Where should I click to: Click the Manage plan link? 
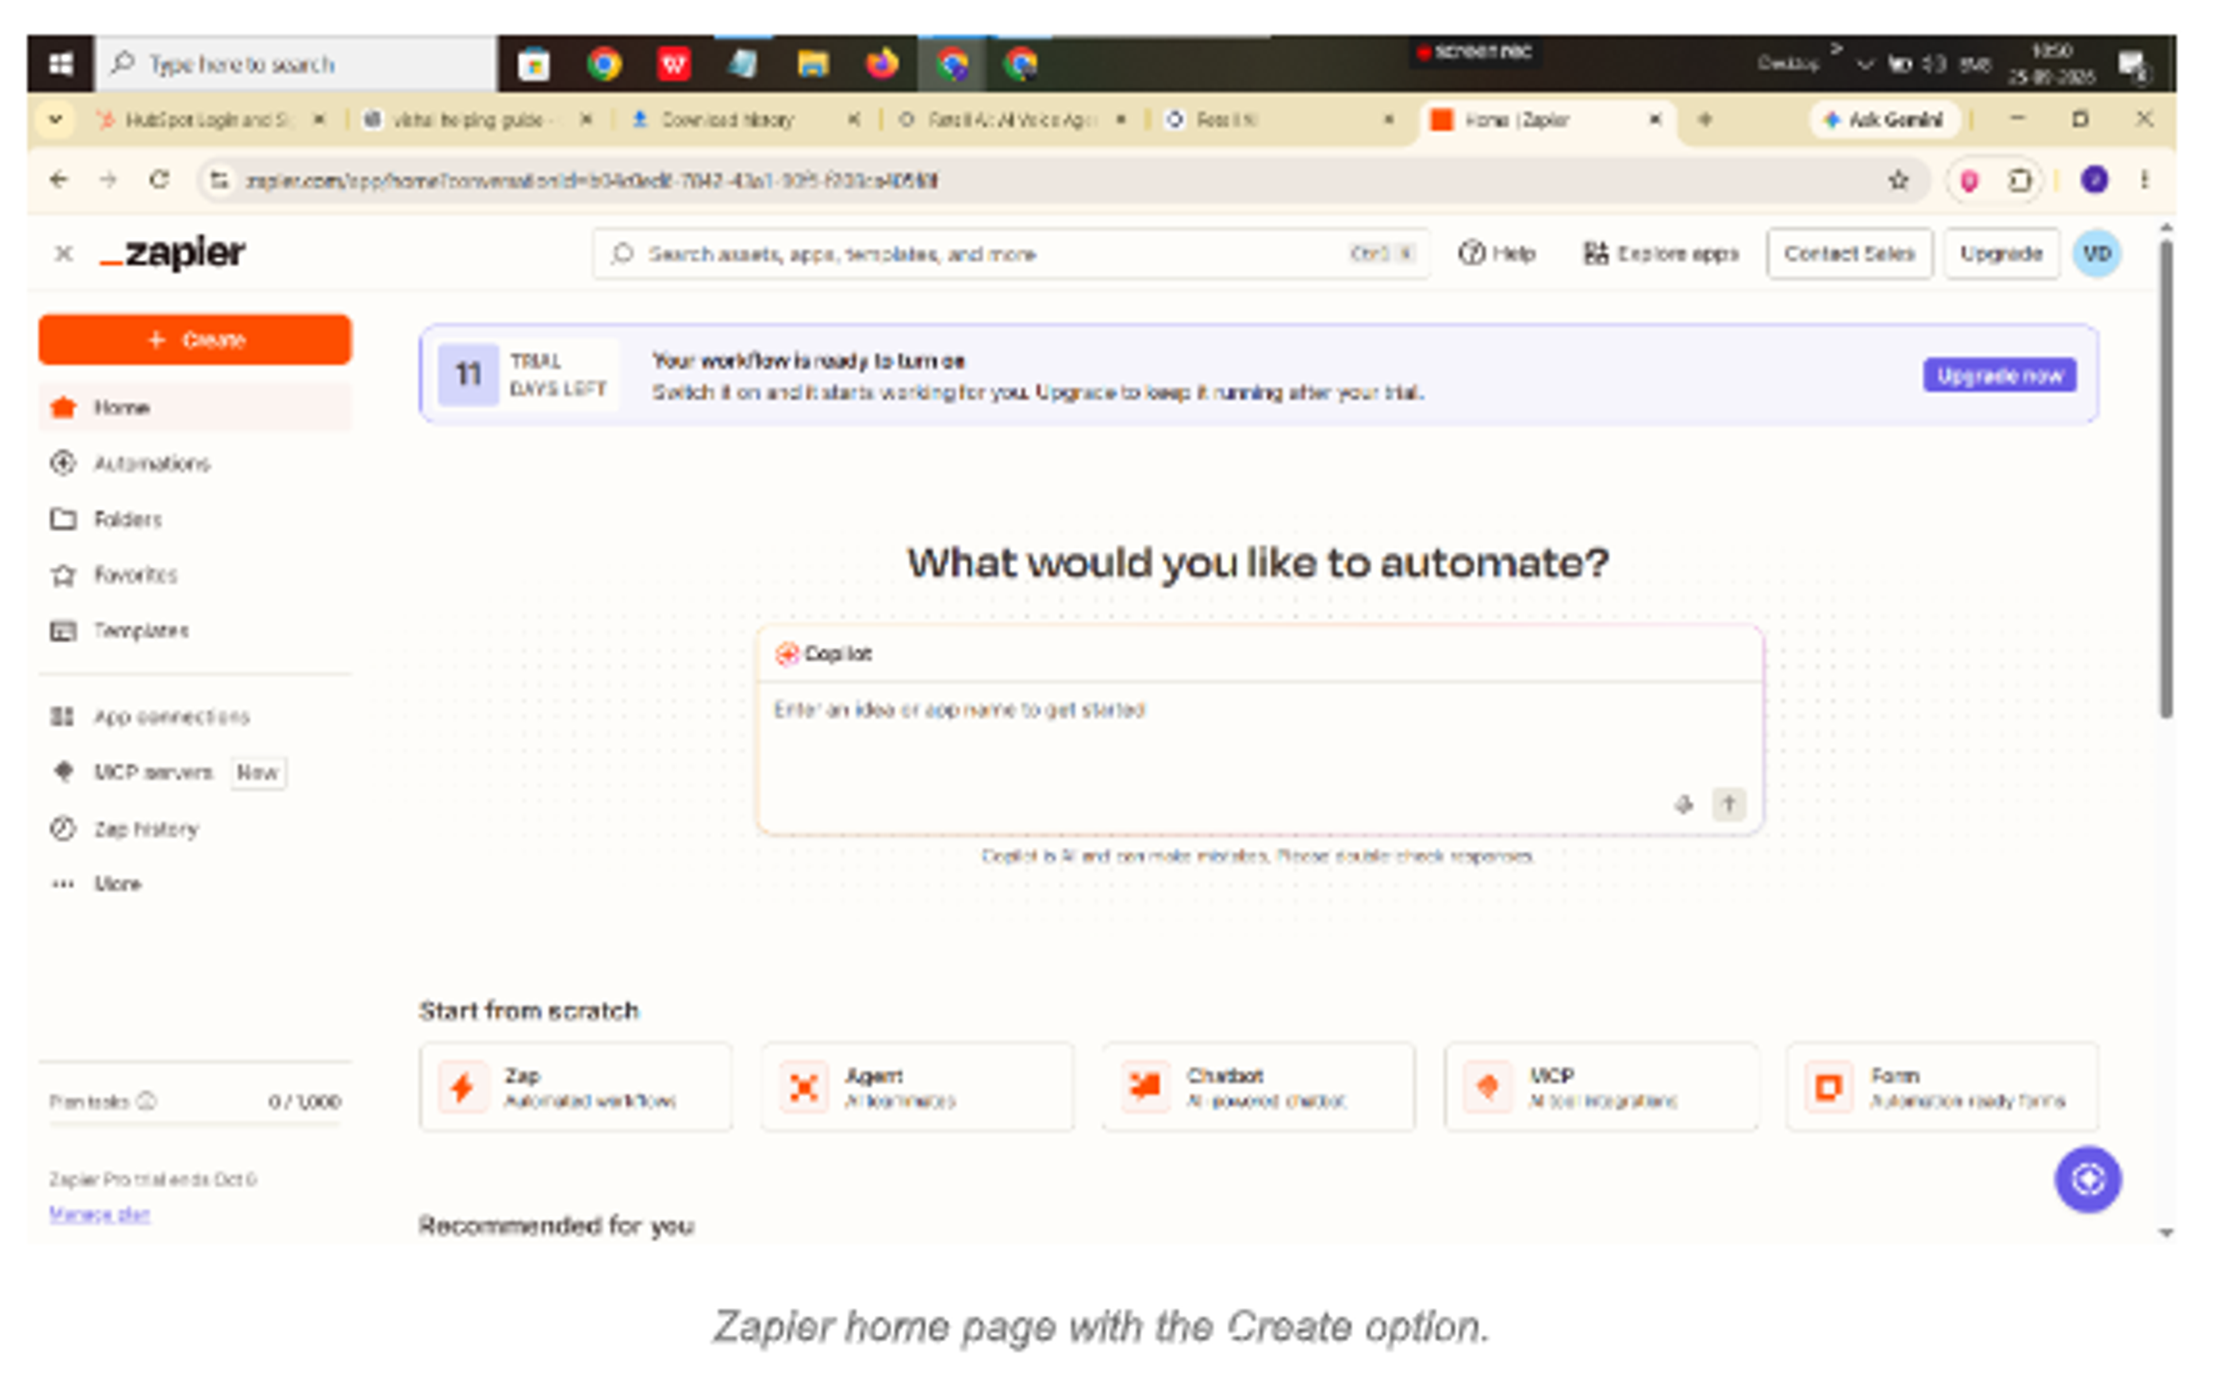point(99,1214)
